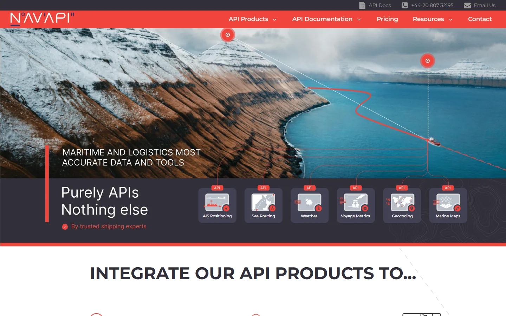Click the 'MARITIME AND LOGISTICS MOST ACCURATE' tagline
The height and width of the screenshot is (316, 506).
131,157
